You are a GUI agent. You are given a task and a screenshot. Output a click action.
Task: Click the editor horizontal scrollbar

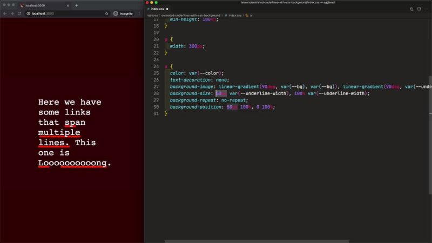256,241
